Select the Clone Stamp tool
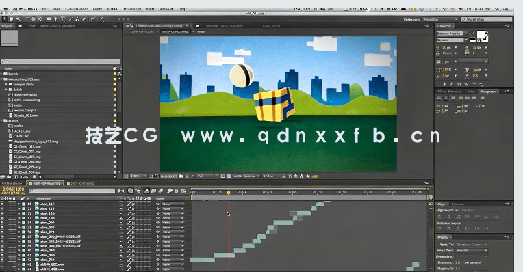The height and width of the screenshot is (272, 523). pos(77,19)
